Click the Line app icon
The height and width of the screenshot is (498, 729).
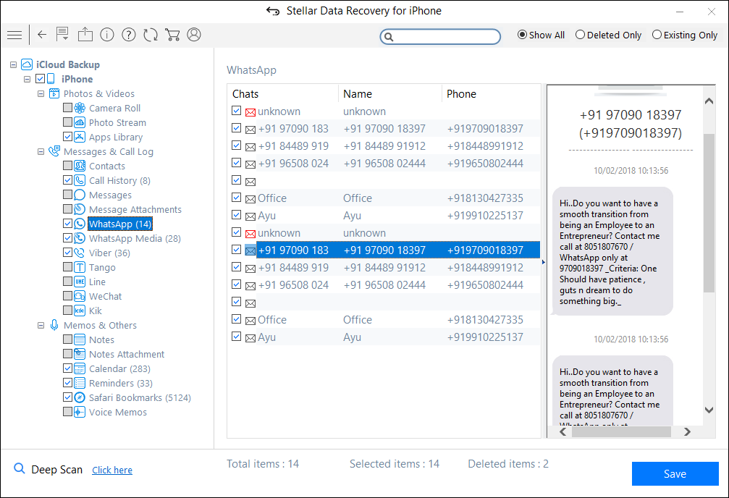click(x=80, y=282)
